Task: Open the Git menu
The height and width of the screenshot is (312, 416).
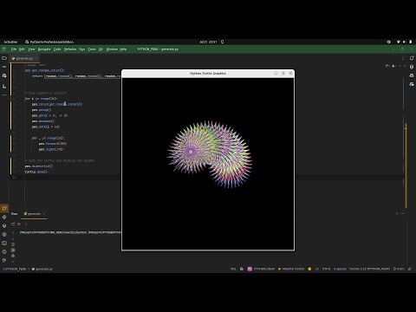Action: (101, 49)
